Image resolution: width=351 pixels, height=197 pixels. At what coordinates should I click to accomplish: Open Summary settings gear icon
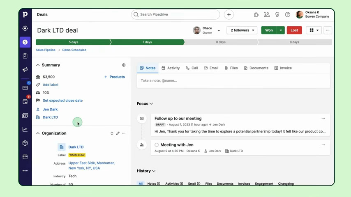tap(124, 65)
